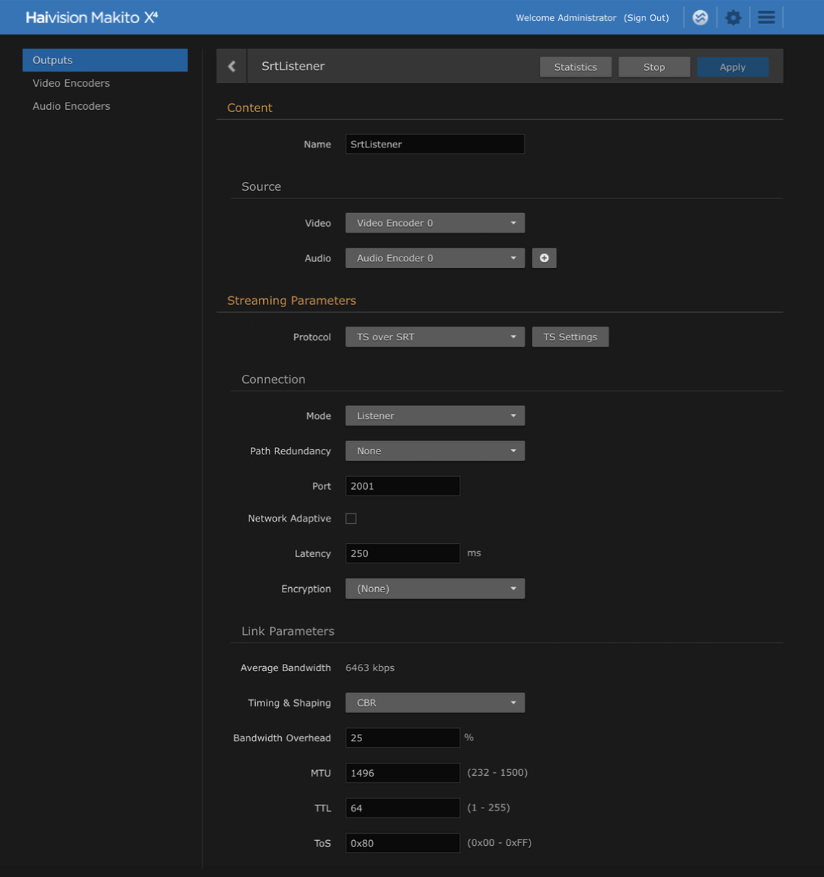Apply the output settings
Screen dimensions: 824x877
coord(732,66)
